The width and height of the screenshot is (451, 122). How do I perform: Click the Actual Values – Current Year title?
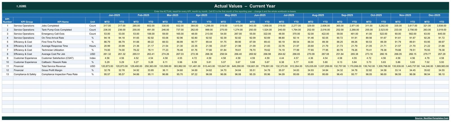245,6
